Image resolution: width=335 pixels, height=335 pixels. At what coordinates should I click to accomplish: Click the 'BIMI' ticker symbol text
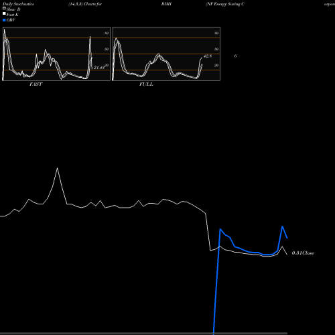166,4
